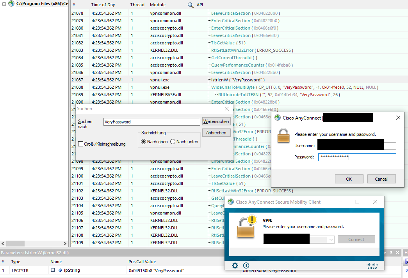
Task: Click acciscocrypto.dll module in row 21081
Action: [167, 35]
